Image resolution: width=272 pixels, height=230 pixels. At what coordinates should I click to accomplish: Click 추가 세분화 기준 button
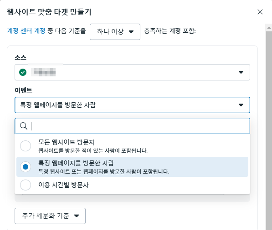50,216
